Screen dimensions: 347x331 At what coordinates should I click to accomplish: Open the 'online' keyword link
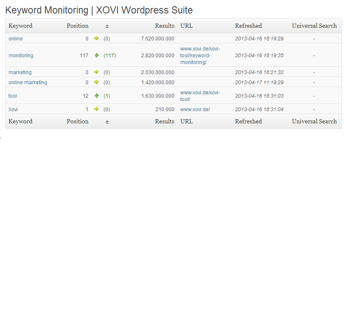[x=16, y=38]
